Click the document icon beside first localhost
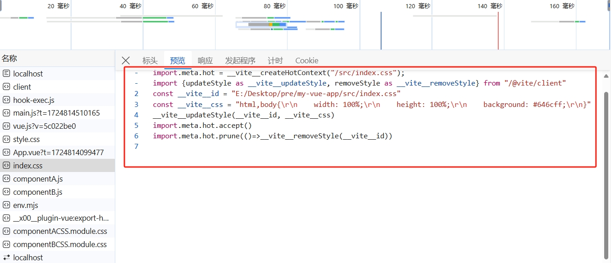The width and height of the screenshot is (611, 263). coord(6,74)
